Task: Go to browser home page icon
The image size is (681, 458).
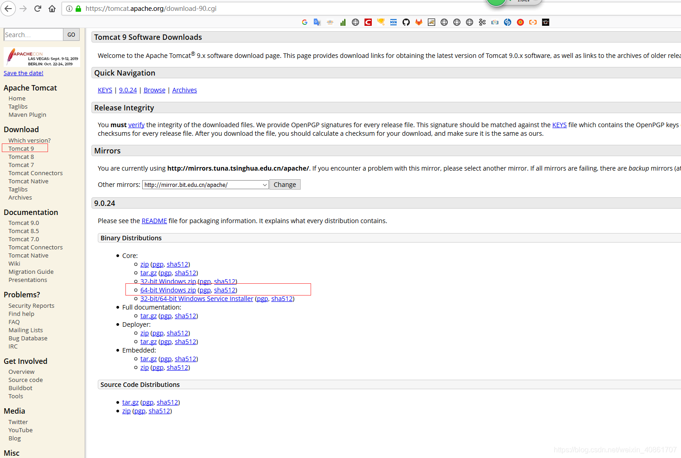Action: point(52,9)
